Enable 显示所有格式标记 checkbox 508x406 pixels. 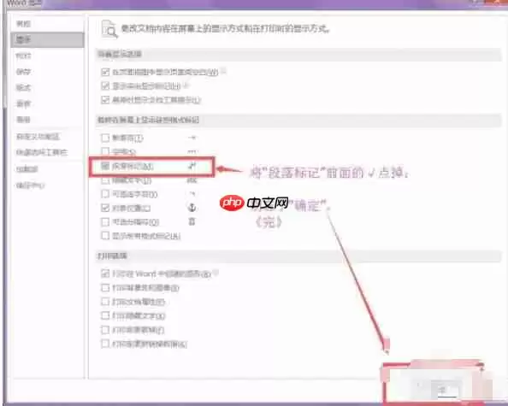click(x=105, y=236)
